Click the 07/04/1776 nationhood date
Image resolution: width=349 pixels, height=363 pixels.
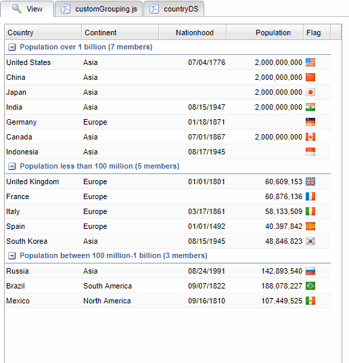pos(206,62)
